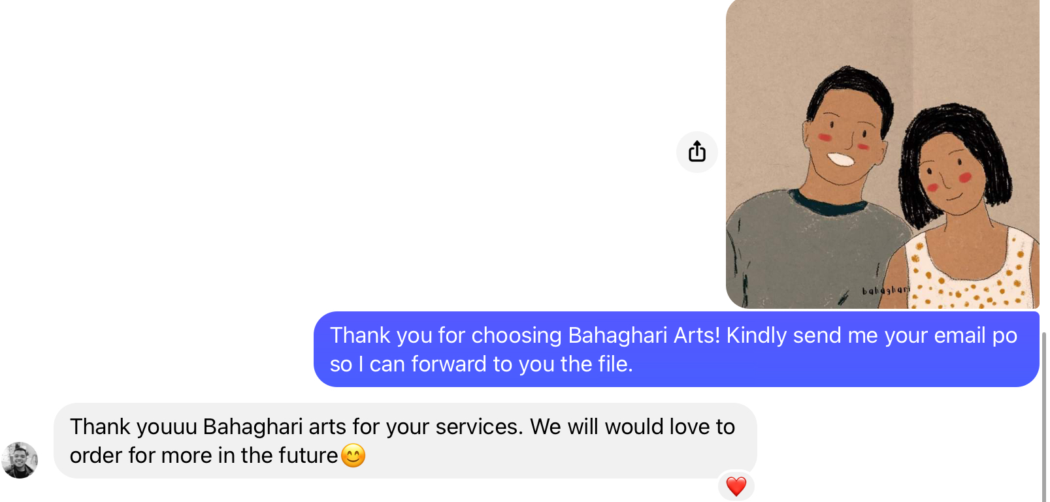
Task: Click the smiling emoji in the gray message
Action: click(x=353, y=456)
